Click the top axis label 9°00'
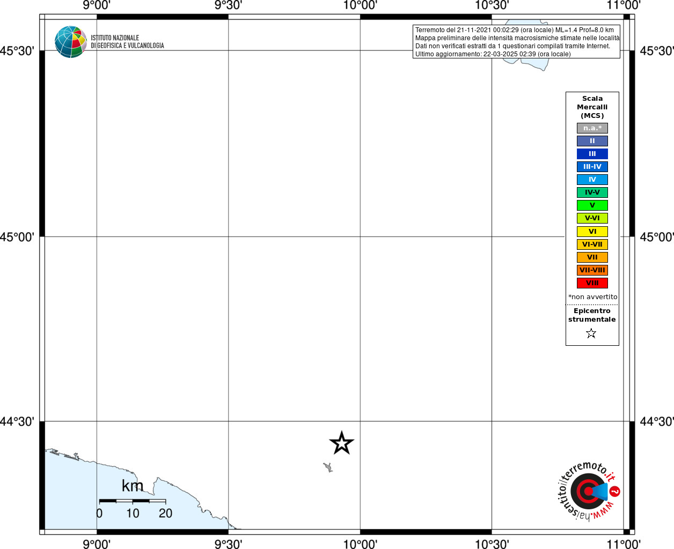The height and width of the screenshot is (549, 674). (x=97, y=5)
